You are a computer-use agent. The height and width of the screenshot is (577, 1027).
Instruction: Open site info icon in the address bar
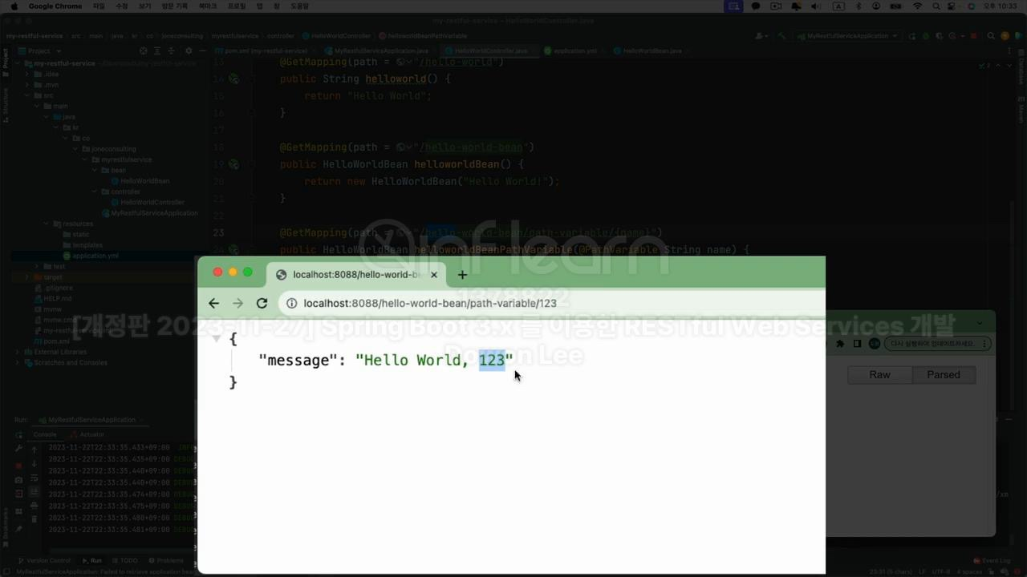pos(292,303)
